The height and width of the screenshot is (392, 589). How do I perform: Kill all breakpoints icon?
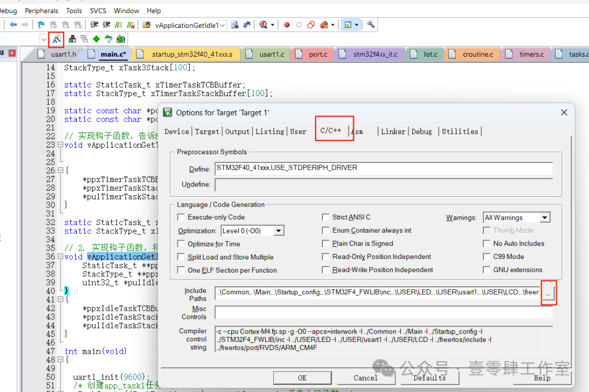pyautogui.click(x=324, y=25)
